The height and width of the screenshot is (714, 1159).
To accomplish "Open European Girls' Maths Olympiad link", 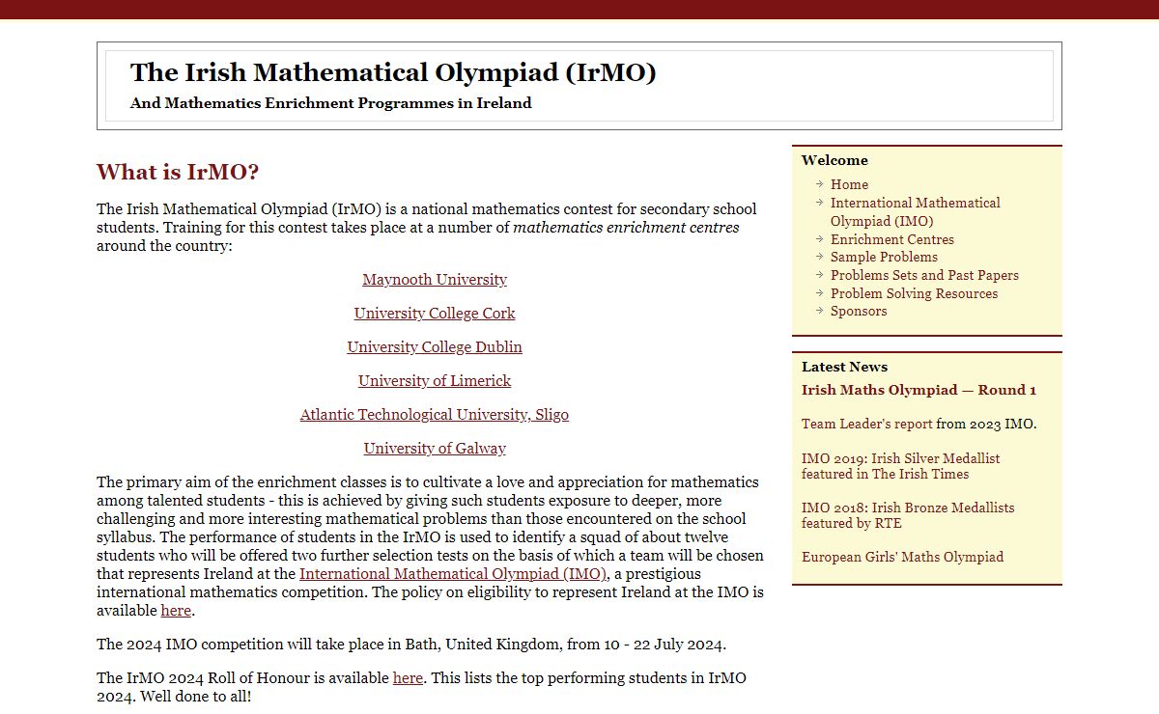I will pos(902,557).
